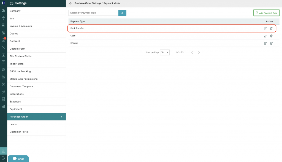Open Equipment settings
This screenshot has width=282, height=162.
click(x=37, y=109)
